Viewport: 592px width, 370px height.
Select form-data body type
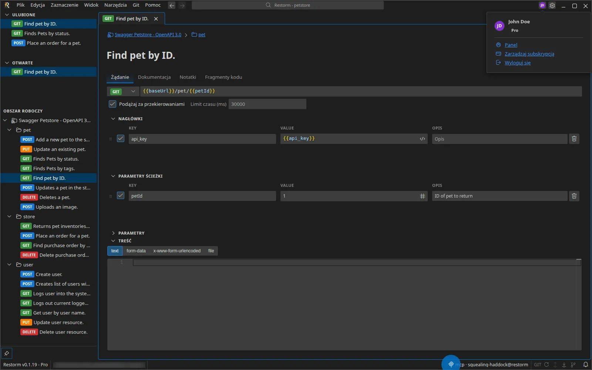(136, 251)
